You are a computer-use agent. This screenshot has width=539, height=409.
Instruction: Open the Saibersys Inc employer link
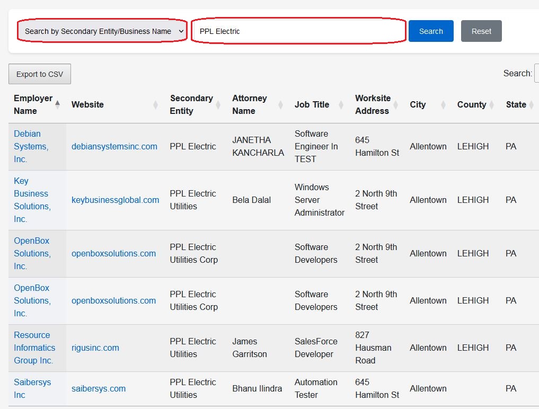pyautogui.click(x=32, y=388)
